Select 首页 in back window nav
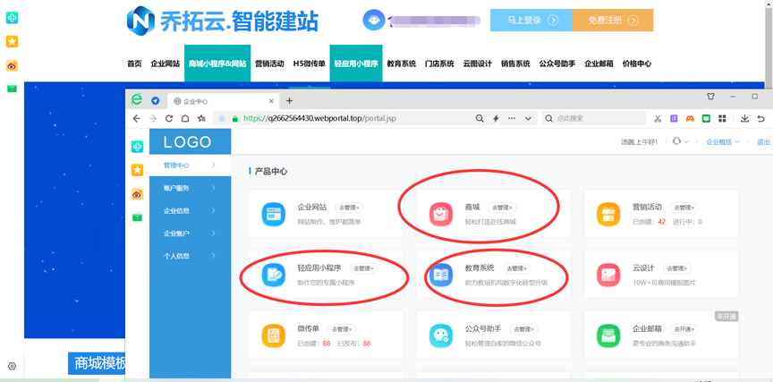This screenshot has width=773, height=382. click(134, 64)
